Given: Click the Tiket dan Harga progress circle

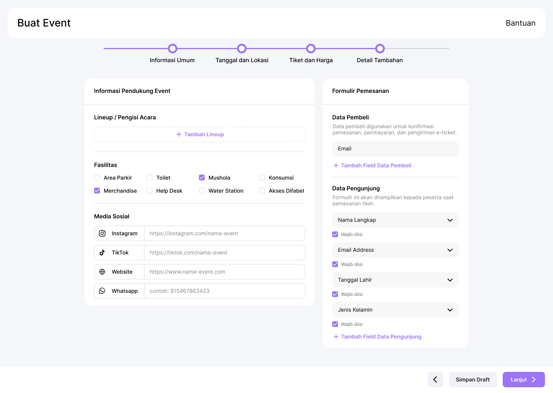Looking at the screenshot, I should pos(311,48).
